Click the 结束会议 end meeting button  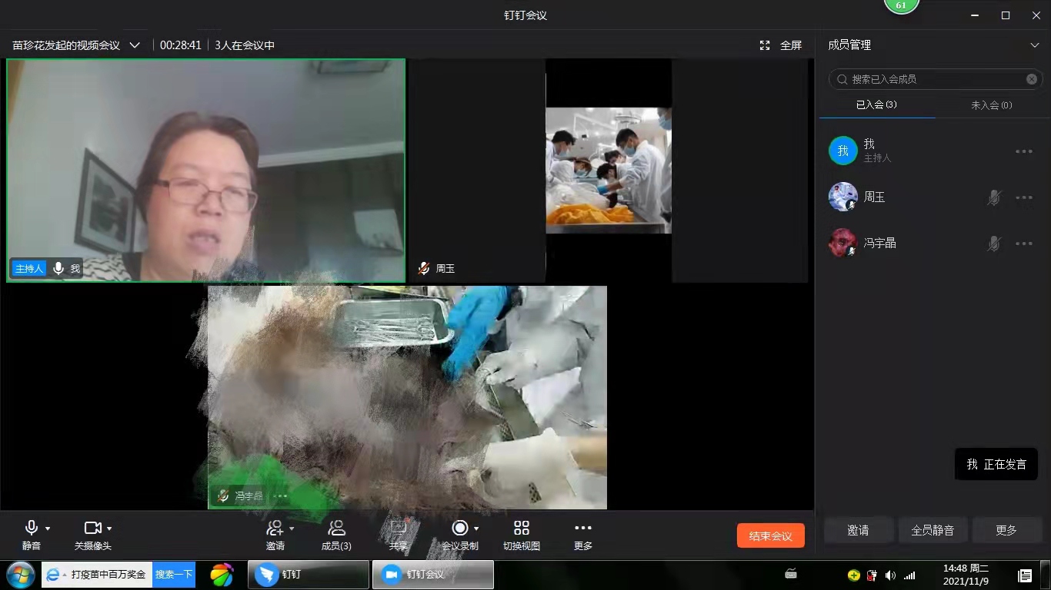770,535
